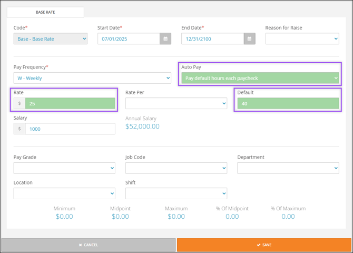Click the Salary amount field
Image resolution: width=353 pixels, height=253 pixels.
click(70, 129)
